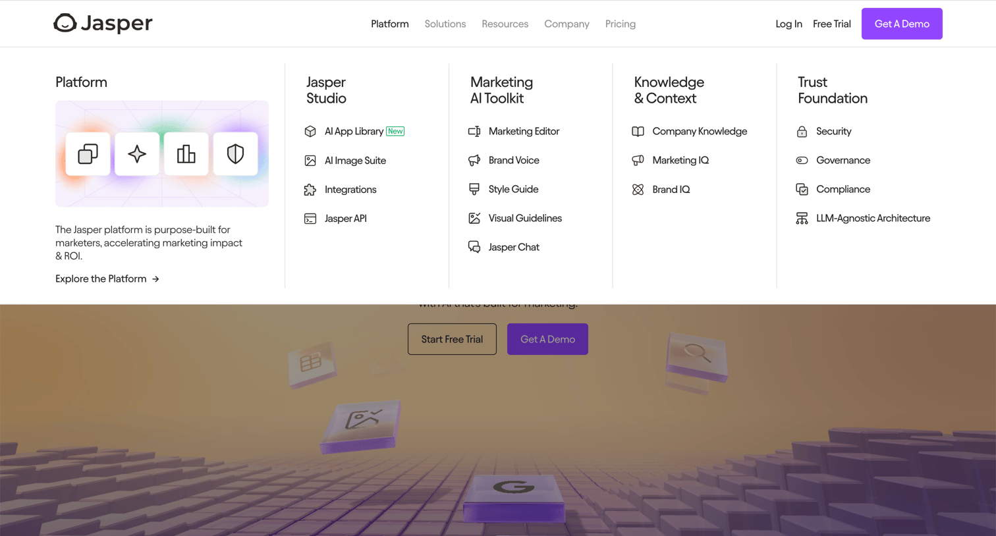Open the Security link
The height and width of the screenshot is (536, 996).
click(833, 131)
